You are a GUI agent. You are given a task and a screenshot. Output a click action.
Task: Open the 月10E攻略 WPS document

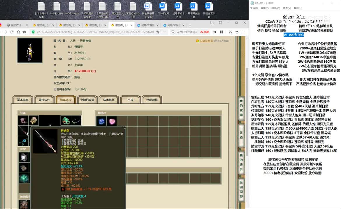[163, 9]
